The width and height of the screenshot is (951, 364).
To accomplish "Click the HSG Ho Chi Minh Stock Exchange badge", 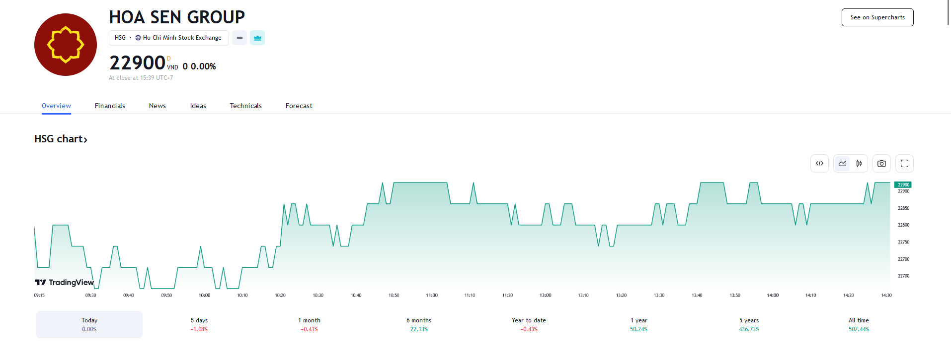I will coord(169,38).
